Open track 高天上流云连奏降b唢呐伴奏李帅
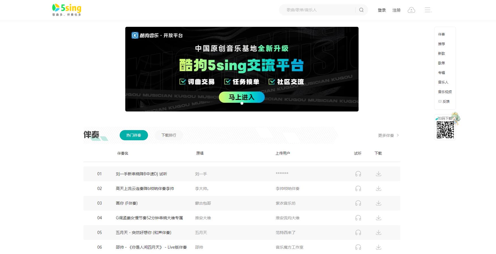Image resolution: width=496 pixels, height=254 pixels. coord(145,189)
